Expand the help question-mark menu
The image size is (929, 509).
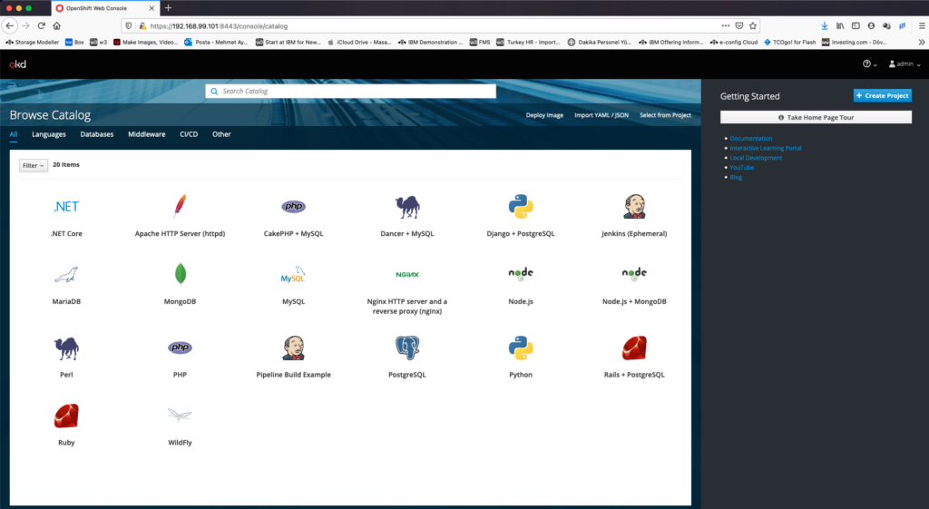869,64
